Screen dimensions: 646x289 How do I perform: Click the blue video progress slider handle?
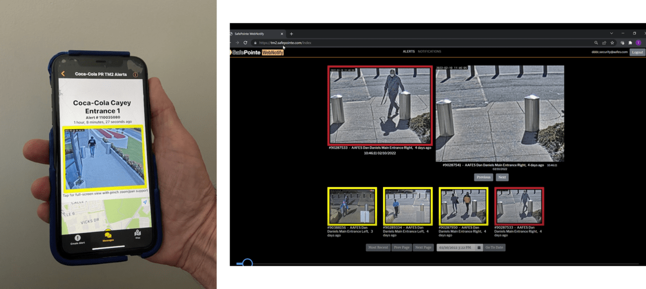point(247,263)
